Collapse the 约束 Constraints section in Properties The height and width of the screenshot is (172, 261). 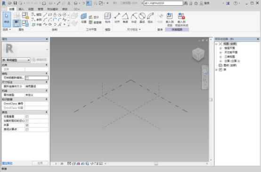coord(47,65)
